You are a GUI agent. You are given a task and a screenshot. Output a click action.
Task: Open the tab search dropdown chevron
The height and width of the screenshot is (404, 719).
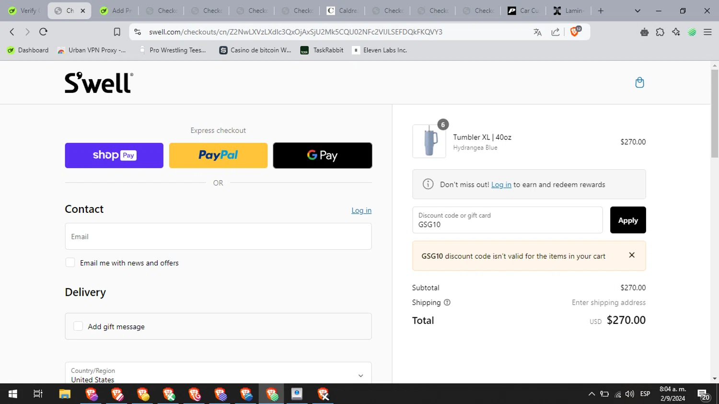(x=638, y=11)
